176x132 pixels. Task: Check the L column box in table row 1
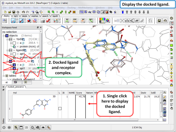(x=60, y=108)
